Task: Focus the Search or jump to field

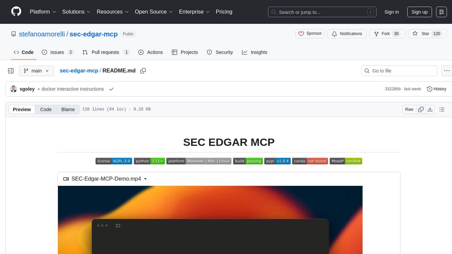Action: tap(322, 12)
